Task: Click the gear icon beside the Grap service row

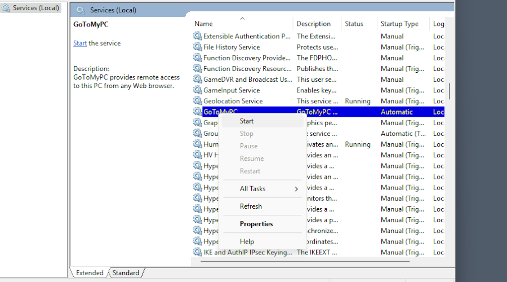Action: [x=198, y=122]
